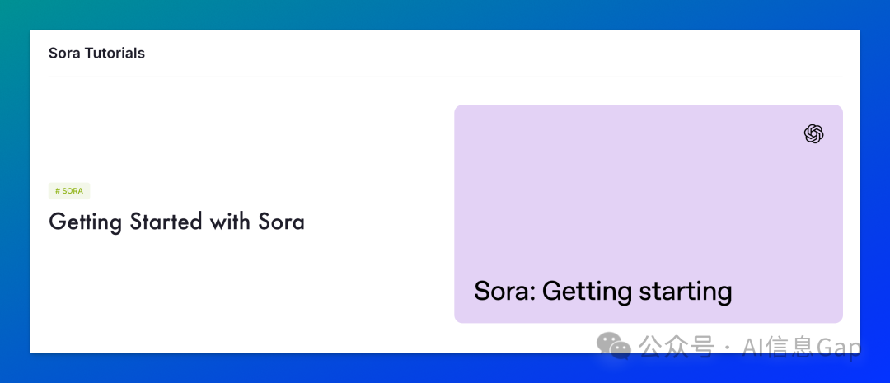
Task: Click the 公众号 watermark text
Action: point(676,346)
